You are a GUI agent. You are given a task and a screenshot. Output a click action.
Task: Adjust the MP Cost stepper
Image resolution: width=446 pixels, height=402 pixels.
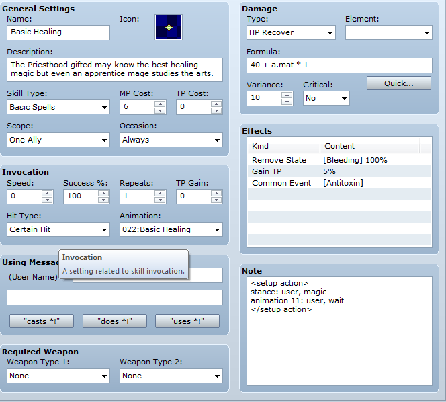[x=160, y=107]
